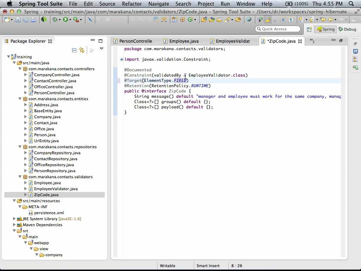The height and width of the screenshot is (271, 361).
Task: Collapse the training project node
Action: click(8, 57)
